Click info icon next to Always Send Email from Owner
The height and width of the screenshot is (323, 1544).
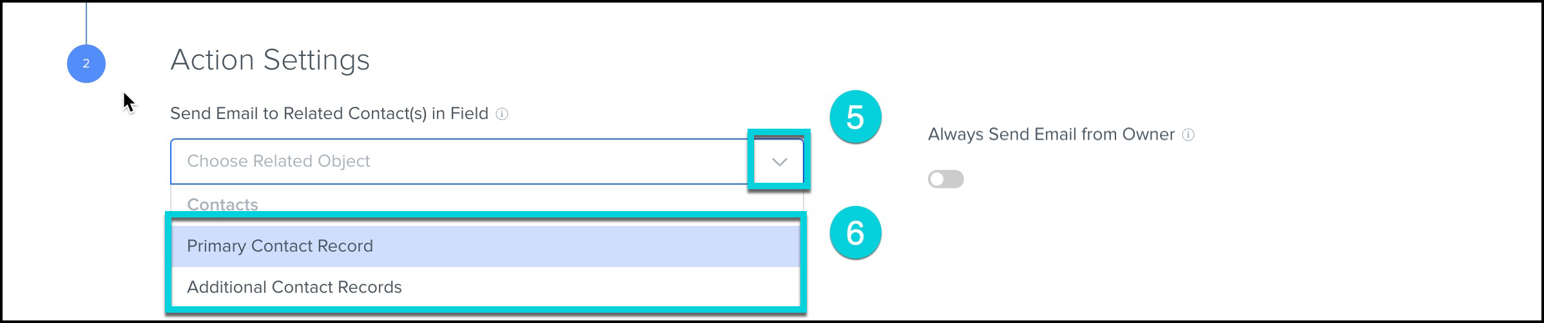(x=1189, y=134)
